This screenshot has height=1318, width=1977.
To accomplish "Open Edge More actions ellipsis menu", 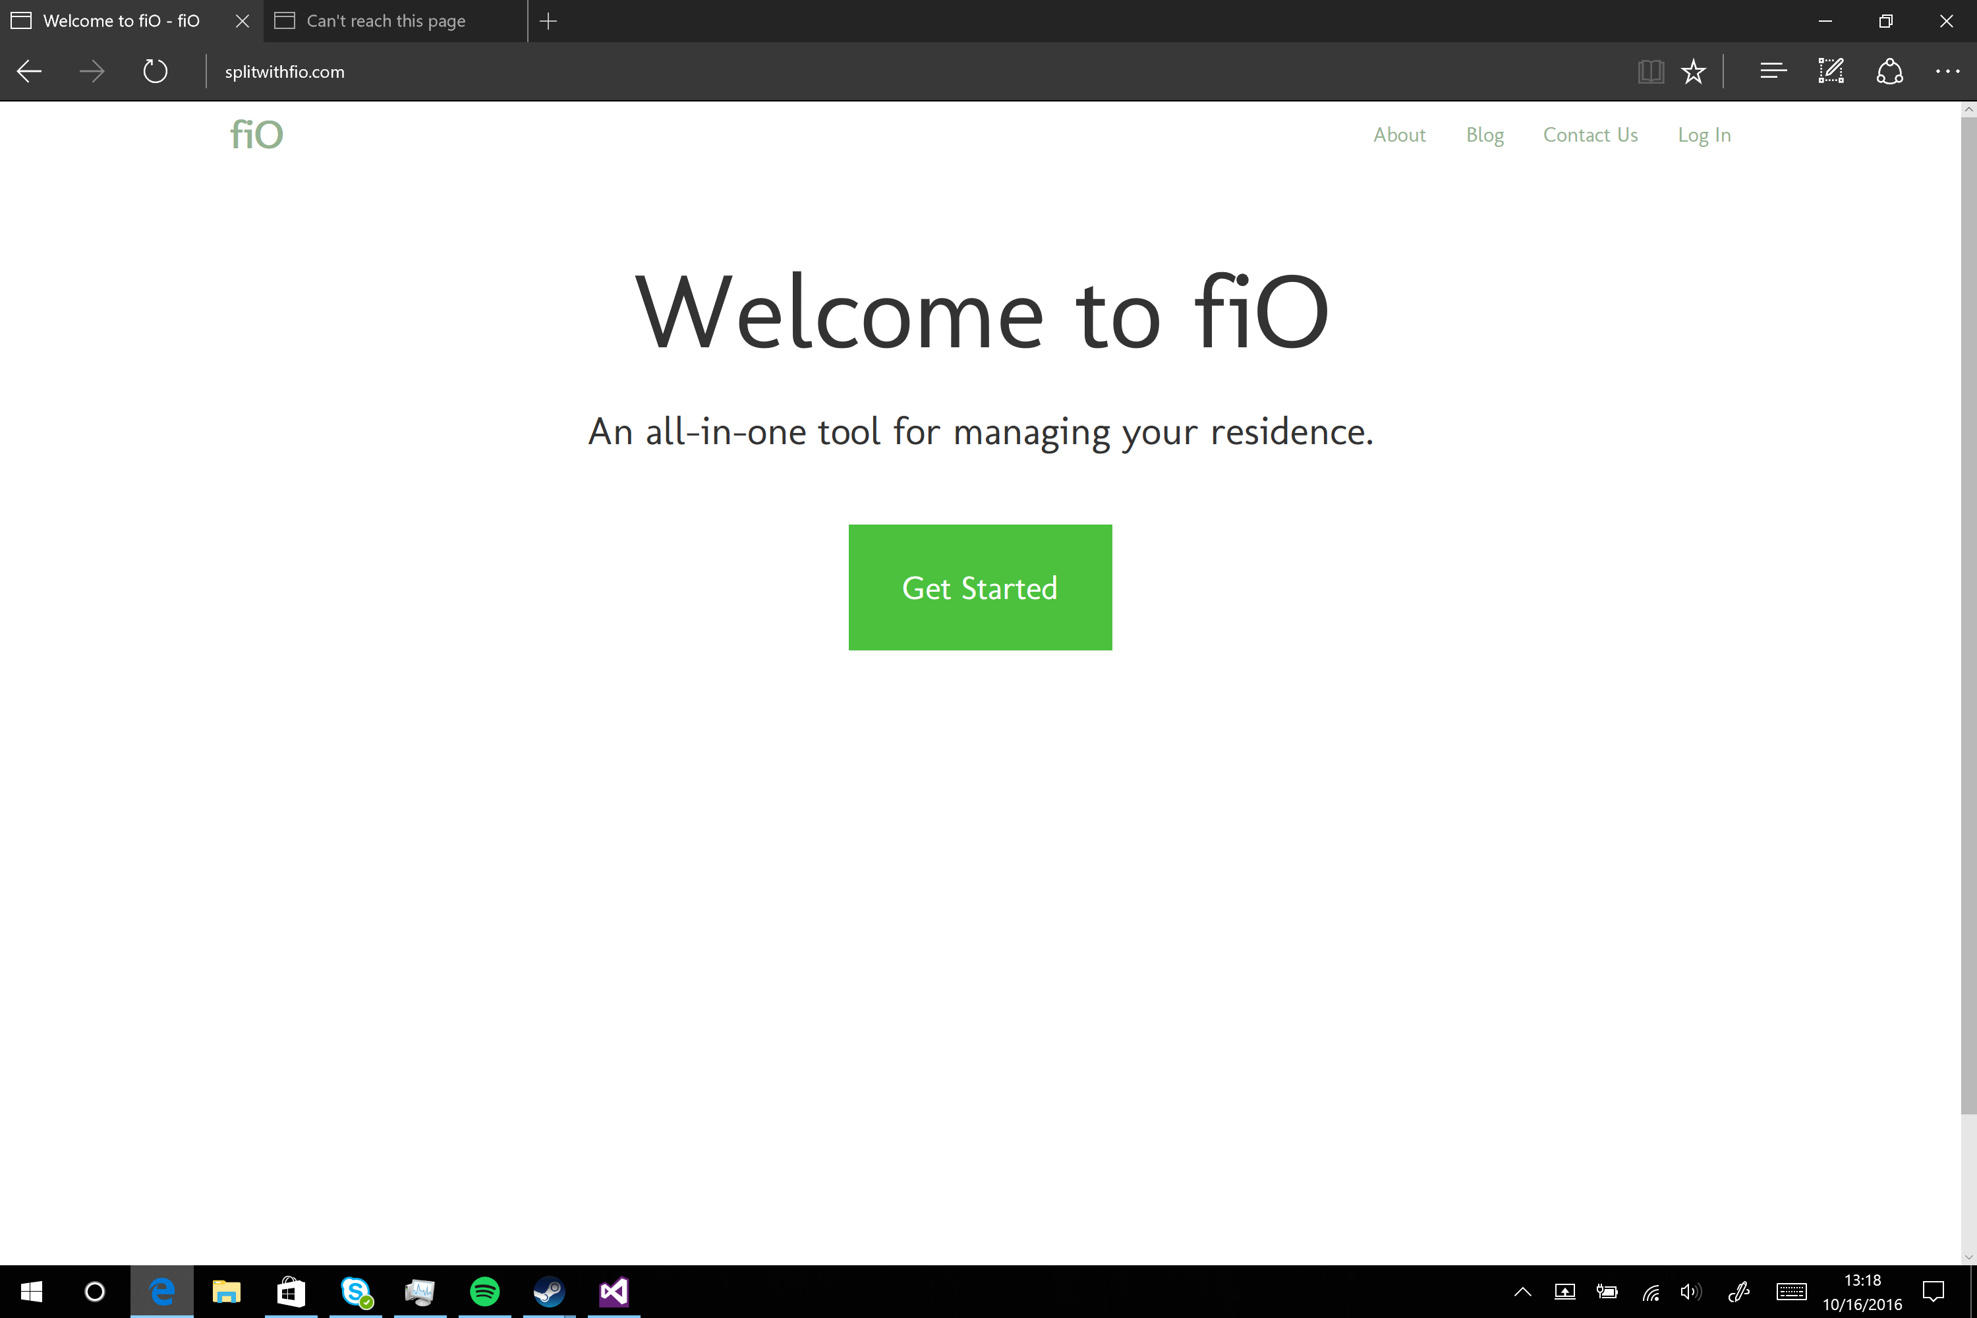I will [x=1947, y=71].
